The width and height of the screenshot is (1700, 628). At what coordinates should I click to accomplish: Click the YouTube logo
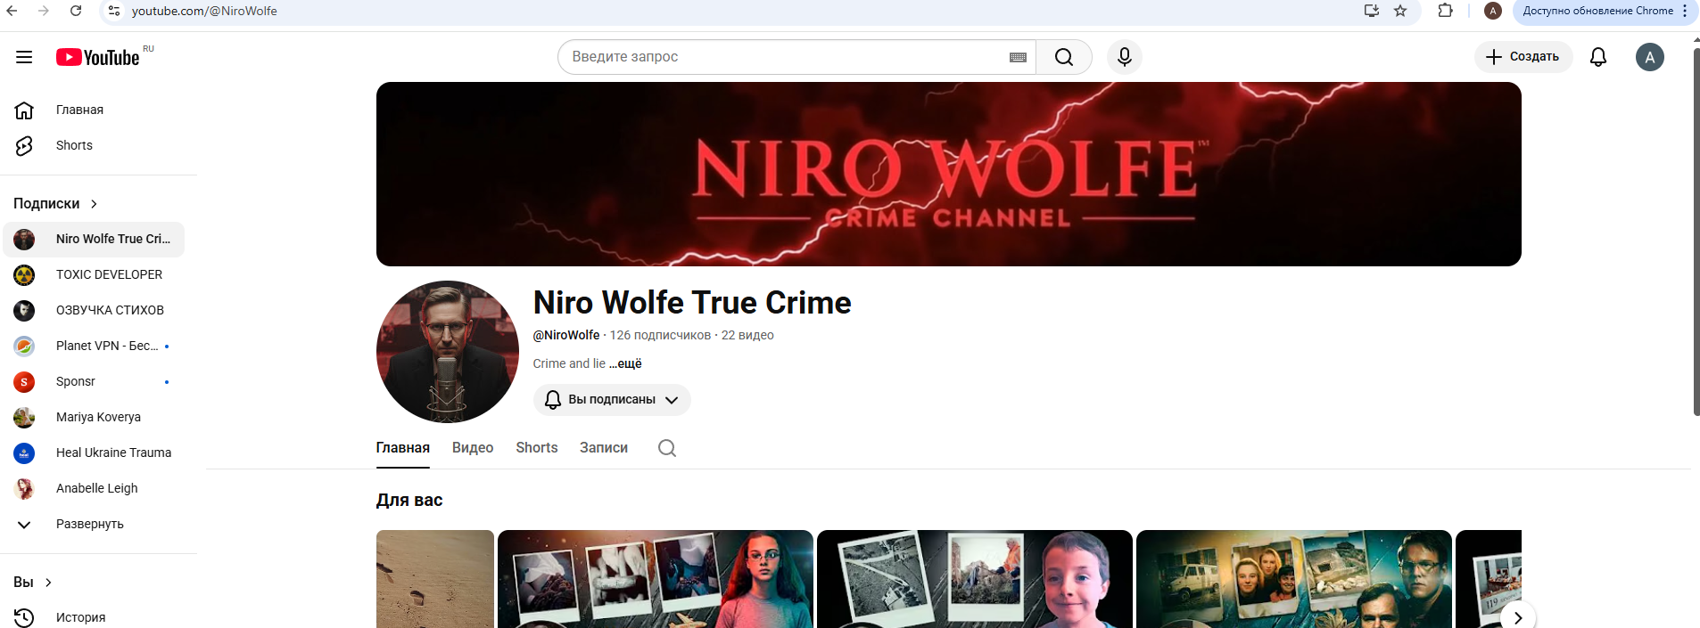pyautogui.click(x=98, y=57)
